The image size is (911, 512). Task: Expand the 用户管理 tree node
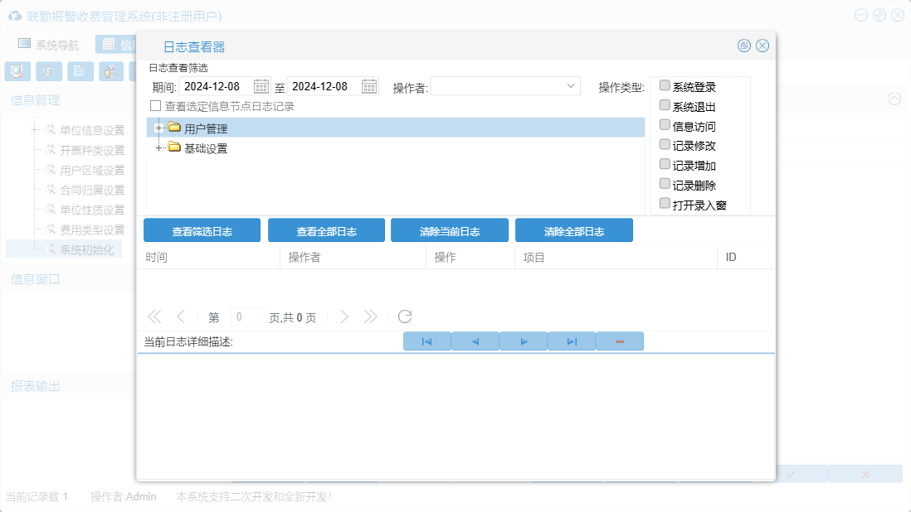click(x=158, y=128)
